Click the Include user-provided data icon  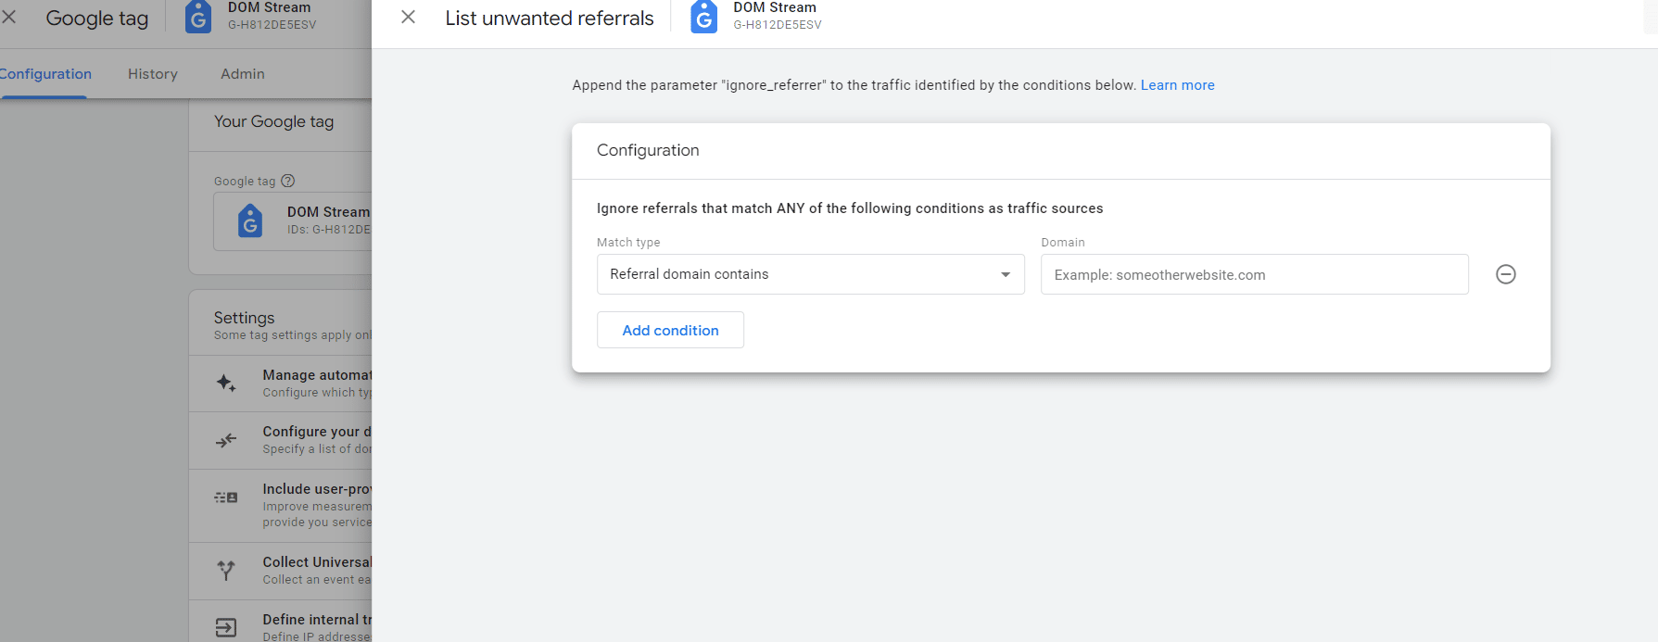pyautogui.click(x=226, y=497)
